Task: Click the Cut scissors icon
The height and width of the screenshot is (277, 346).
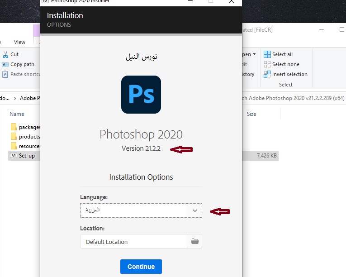Action: [5, 54]
